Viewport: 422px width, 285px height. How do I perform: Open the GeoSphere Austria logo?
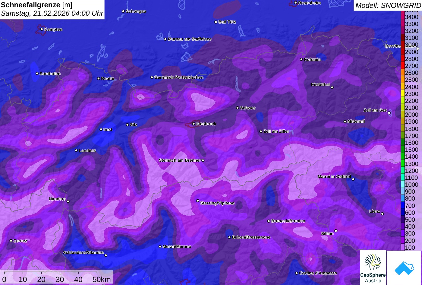click(x=373, y=267)
